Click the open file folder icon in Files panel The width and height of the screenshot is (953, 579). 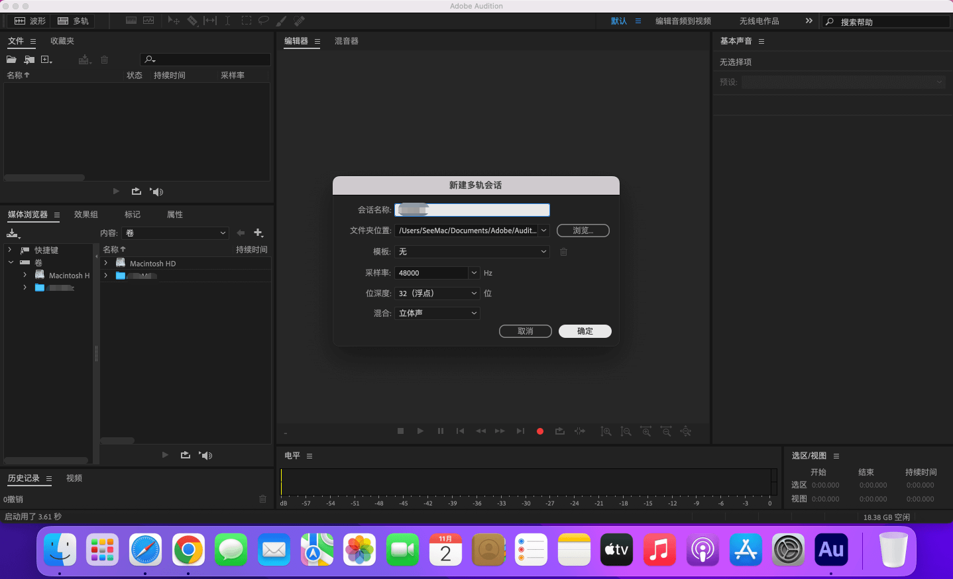point(11,60)
